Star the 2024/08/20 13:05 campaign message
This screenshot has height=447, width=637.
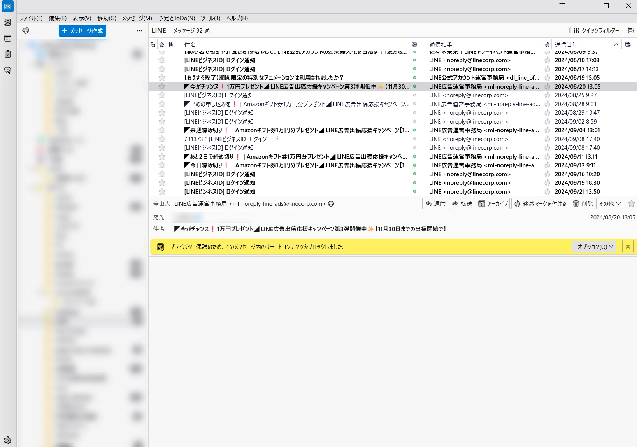point(162,87)
